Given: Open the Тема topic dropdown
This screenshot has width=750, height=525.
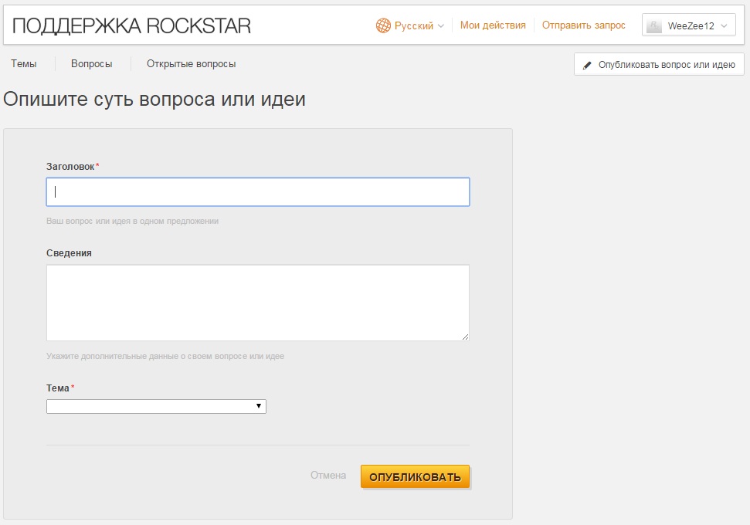Looking at the screenshot, I should coord(156,406).
